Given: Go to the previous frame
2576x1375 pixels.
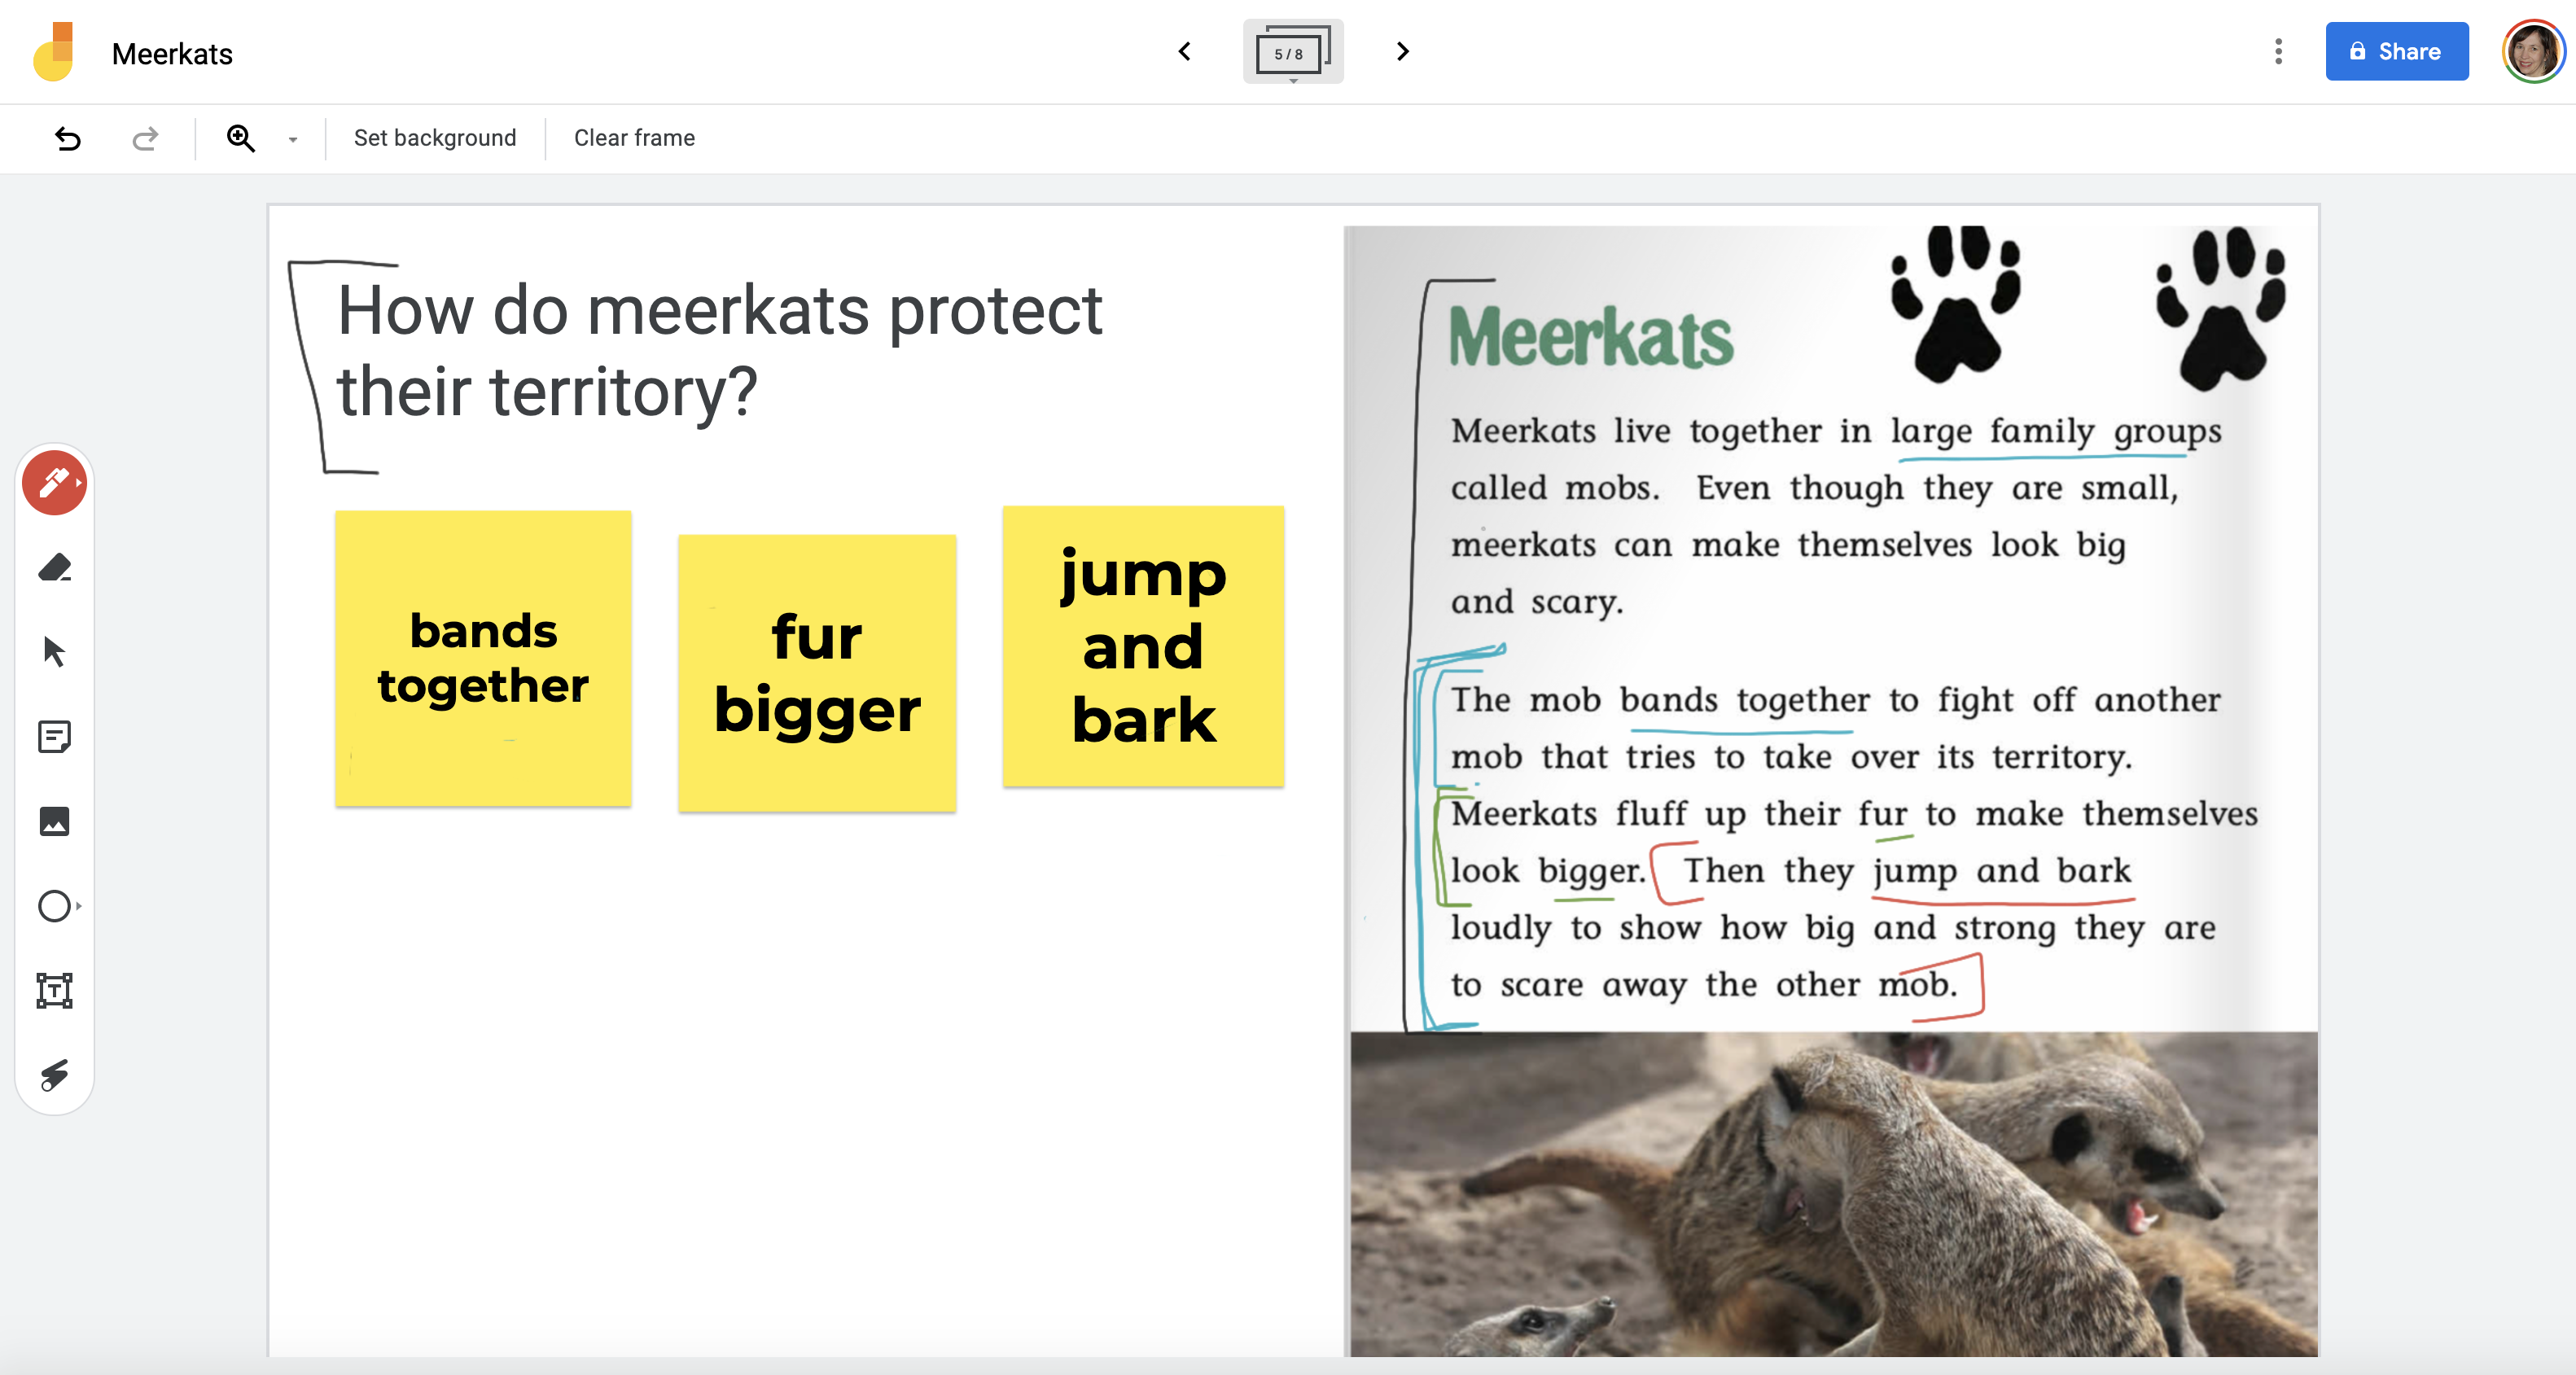Looking at the screenshot, I should click(1185, 52).
